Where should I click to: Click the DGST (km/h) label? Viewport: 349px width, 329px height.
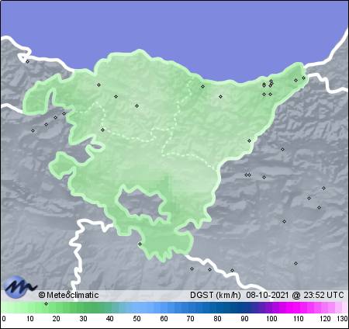[x=216, y=295]
